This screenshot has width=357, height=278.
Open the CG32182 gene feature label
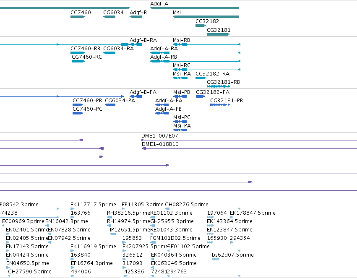[207, 21]
